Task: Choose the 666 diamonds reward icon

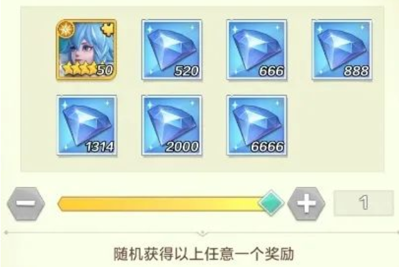Action: tap(257, 50)
